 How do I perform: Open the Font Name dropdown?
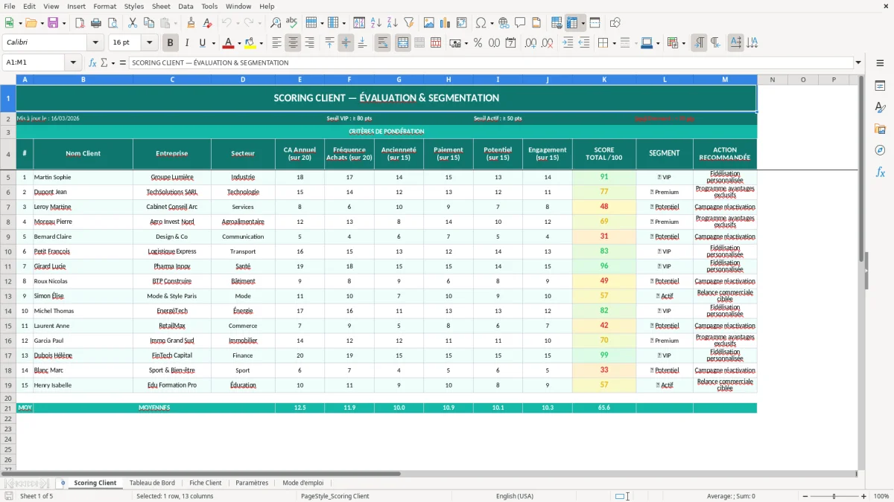(x=95, y=42)
